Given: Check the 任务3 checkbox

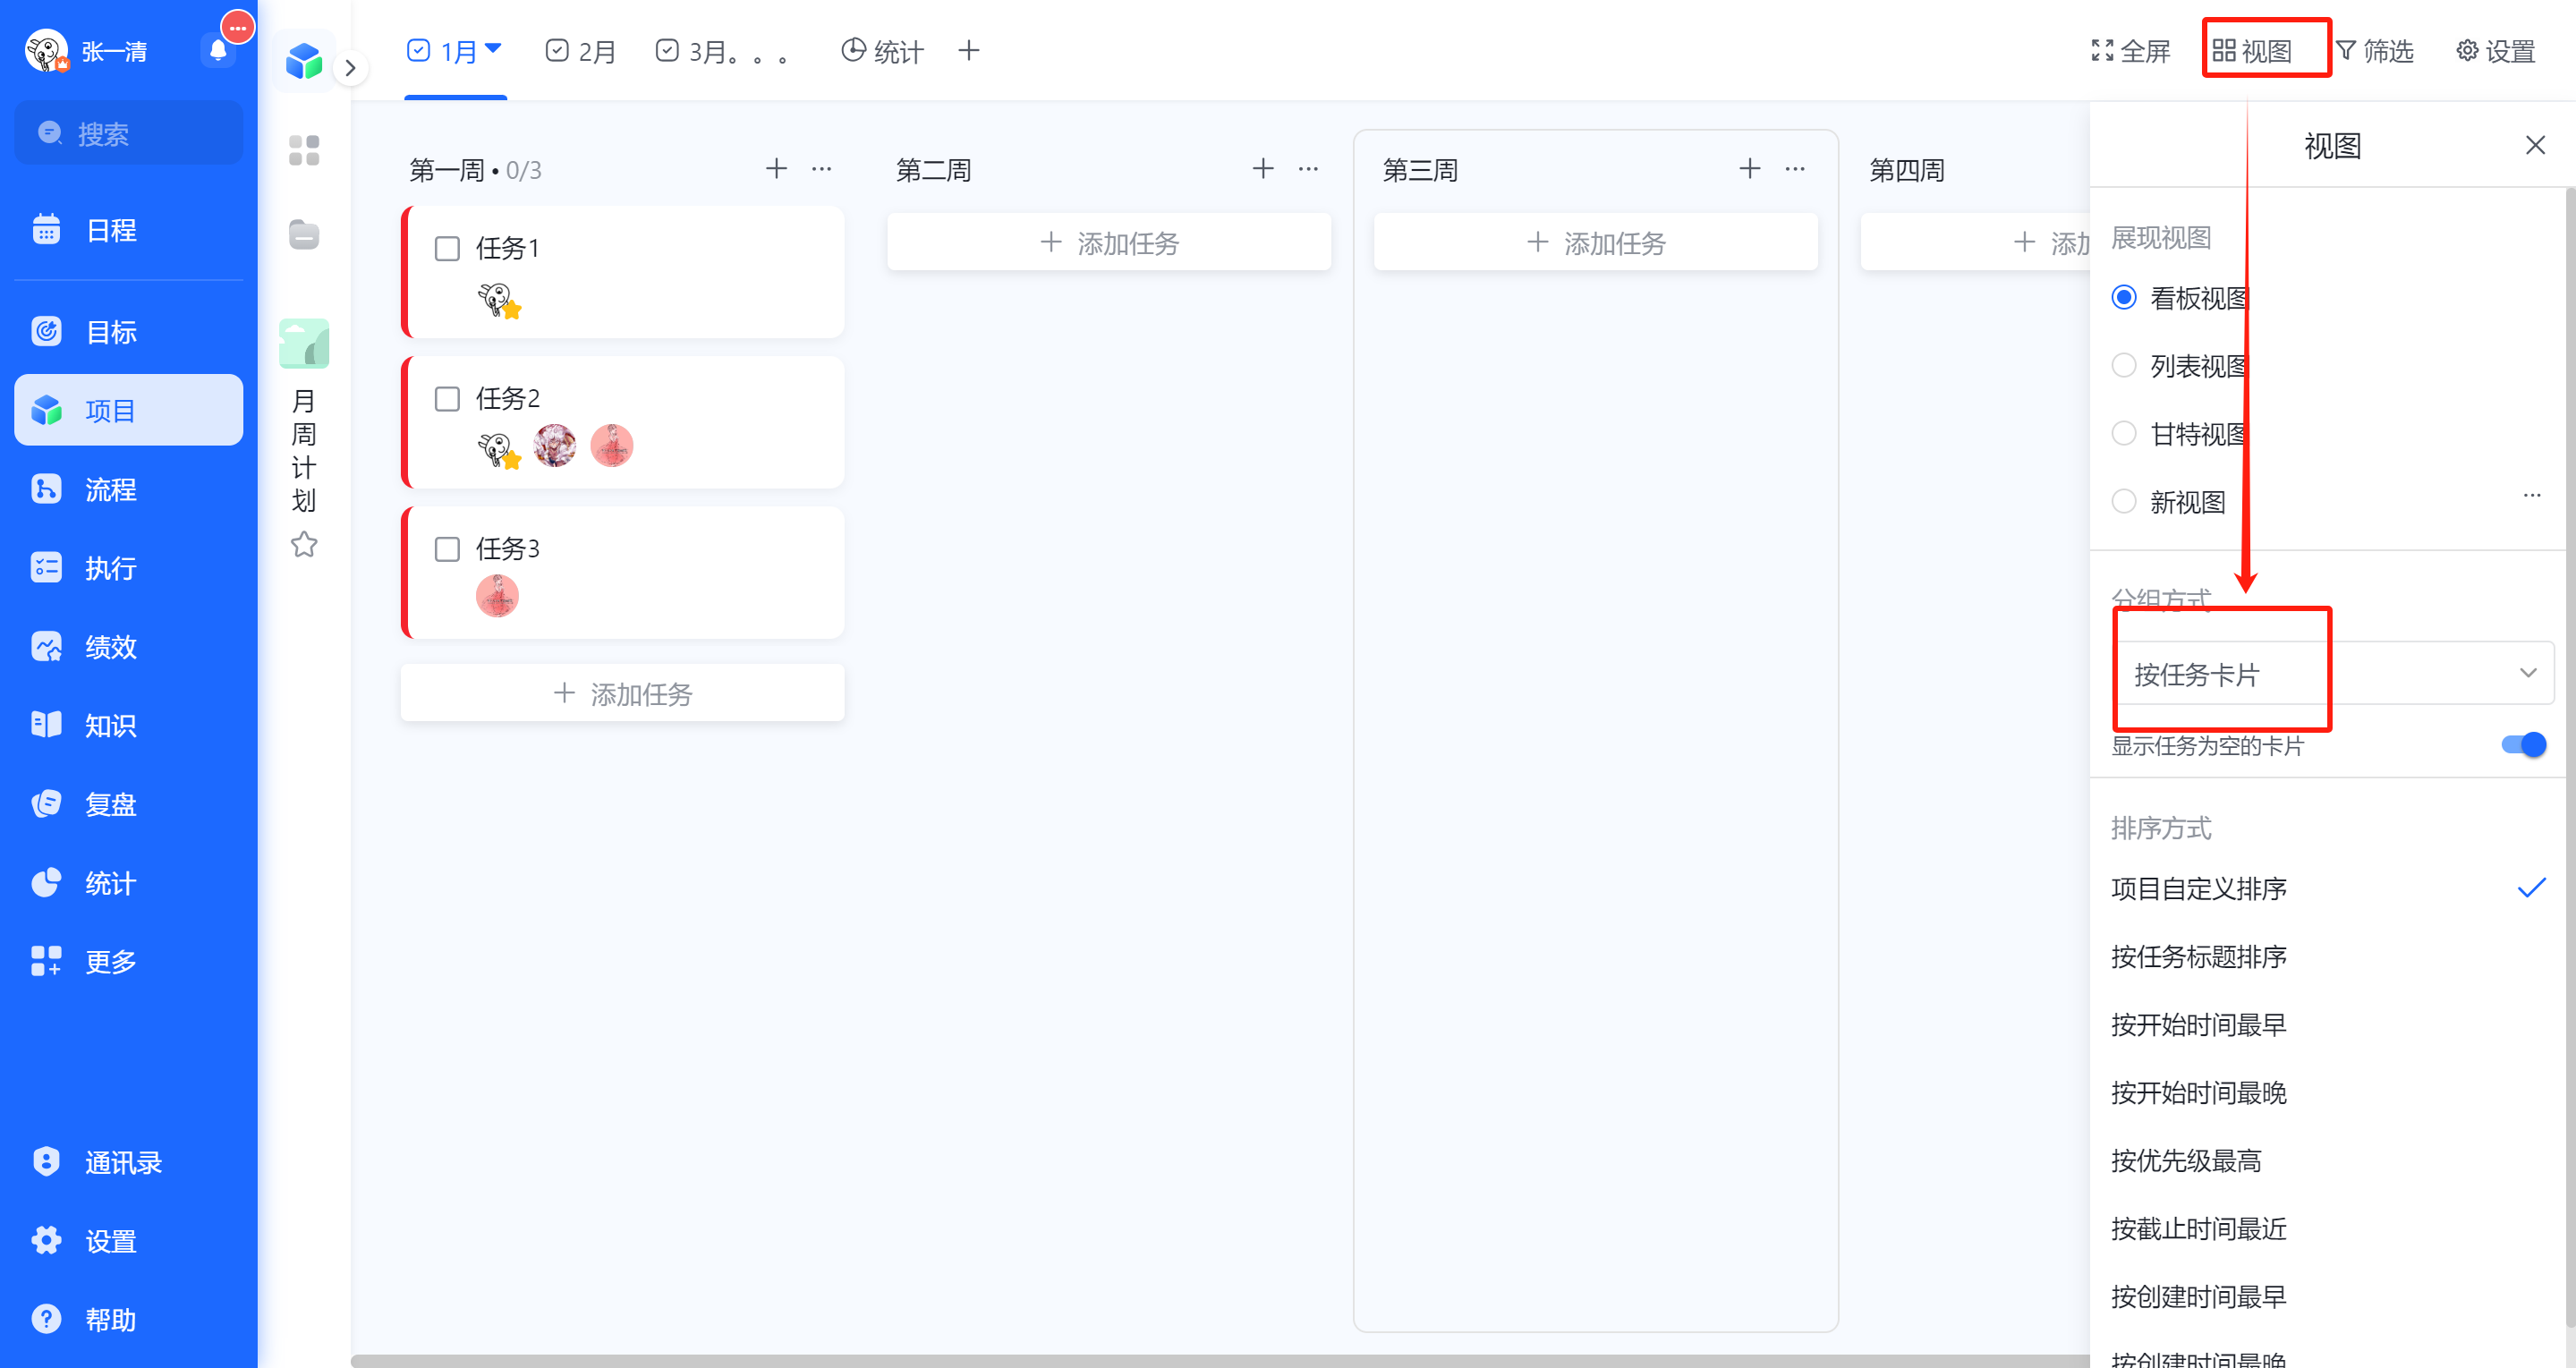Looking at the screenshot, I should point(447,549).
